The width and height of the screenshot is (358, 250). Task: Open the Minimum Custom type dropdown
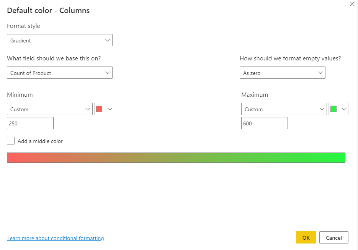49,109
